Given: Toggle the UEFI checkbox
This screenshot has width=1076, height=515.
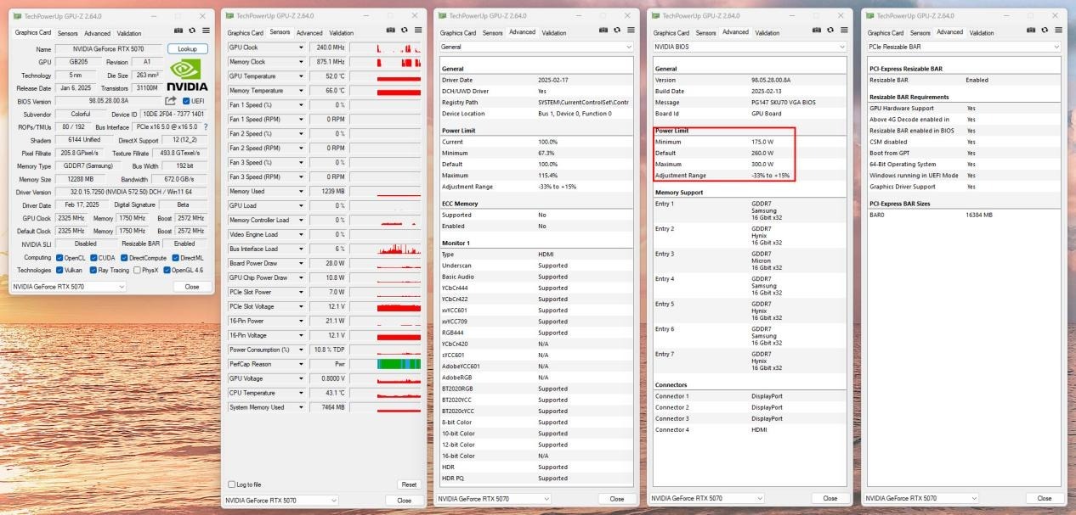Looking at the screenshot, I should [x=186, y=101].
